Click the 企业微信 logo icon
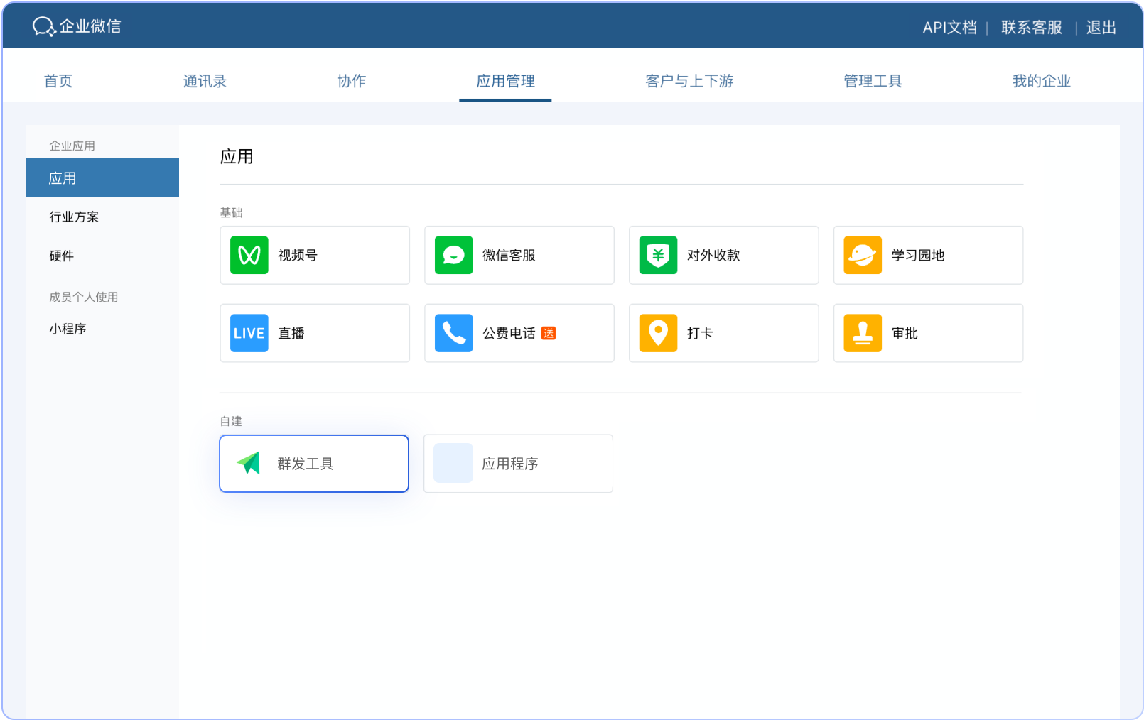This screenshot has height=720, width=1144. click(x=44, y=26)
